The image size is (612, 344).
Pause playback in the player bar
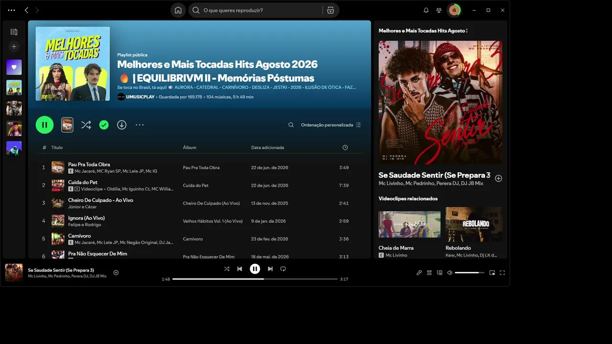tap(255, 269)
